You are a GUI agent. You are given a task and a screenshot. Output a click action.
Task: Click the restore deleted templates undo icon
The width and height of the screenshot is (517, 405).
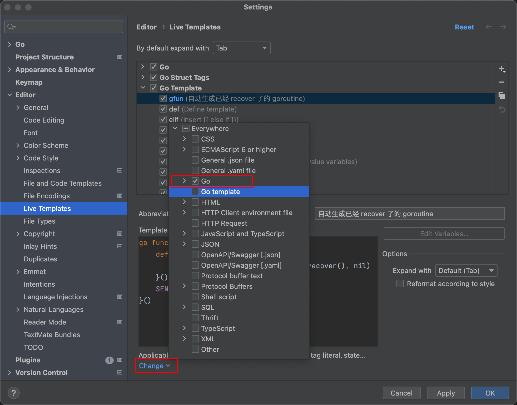point(502,109)
